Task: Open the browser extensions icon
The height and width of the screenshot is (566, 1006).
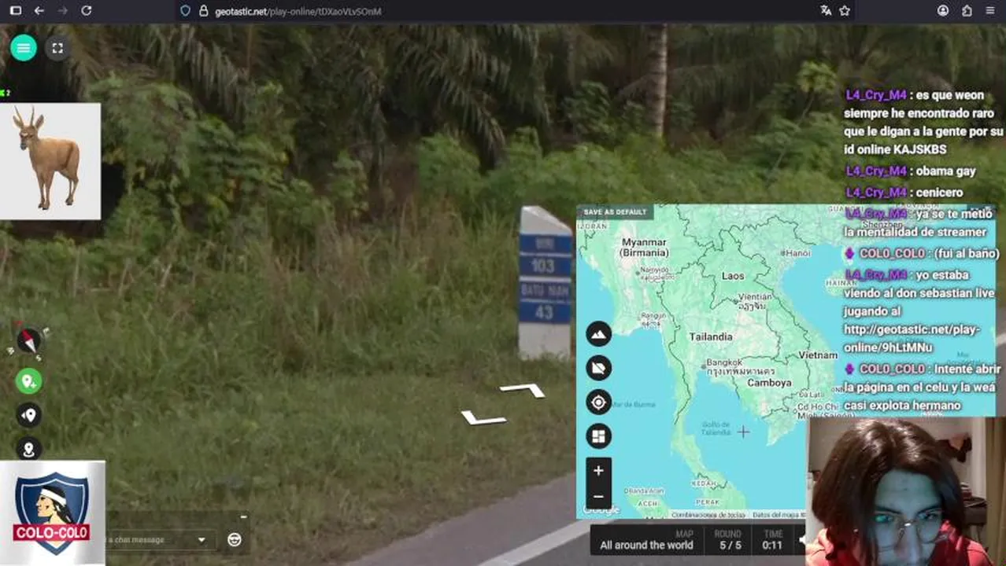Action: click(x=967, y=11)
